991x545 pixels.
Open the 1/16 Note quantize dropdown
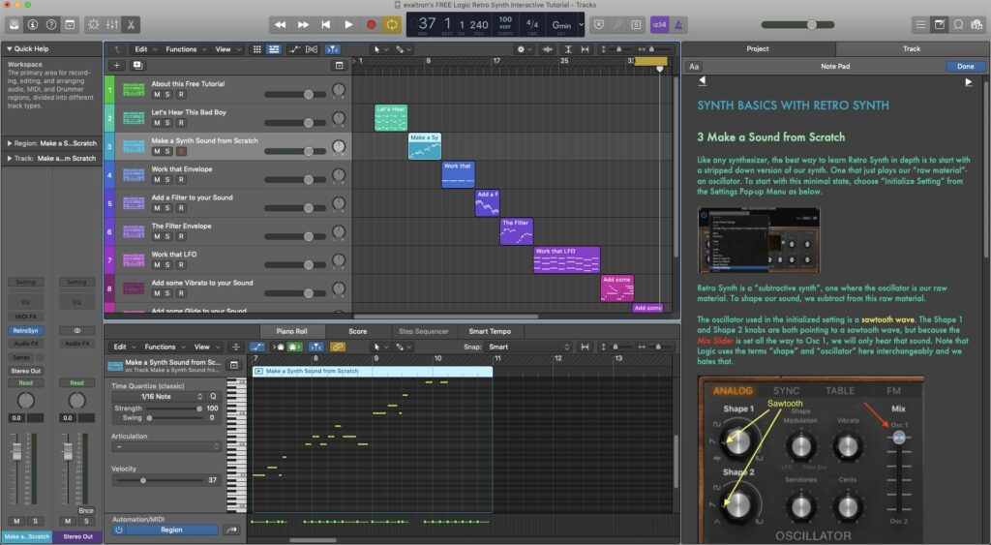pos(158,397)
